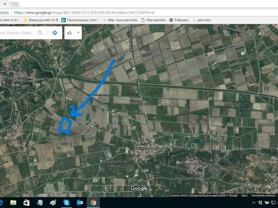
Task: Expand the ελ language dropdown arrow
Action: pos(78,32)
